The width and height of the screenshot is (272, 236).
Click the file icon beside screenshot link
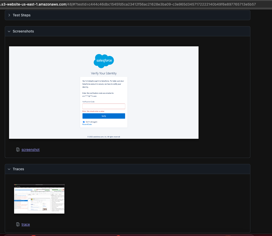pyautogui.click(x=18, y=150)
